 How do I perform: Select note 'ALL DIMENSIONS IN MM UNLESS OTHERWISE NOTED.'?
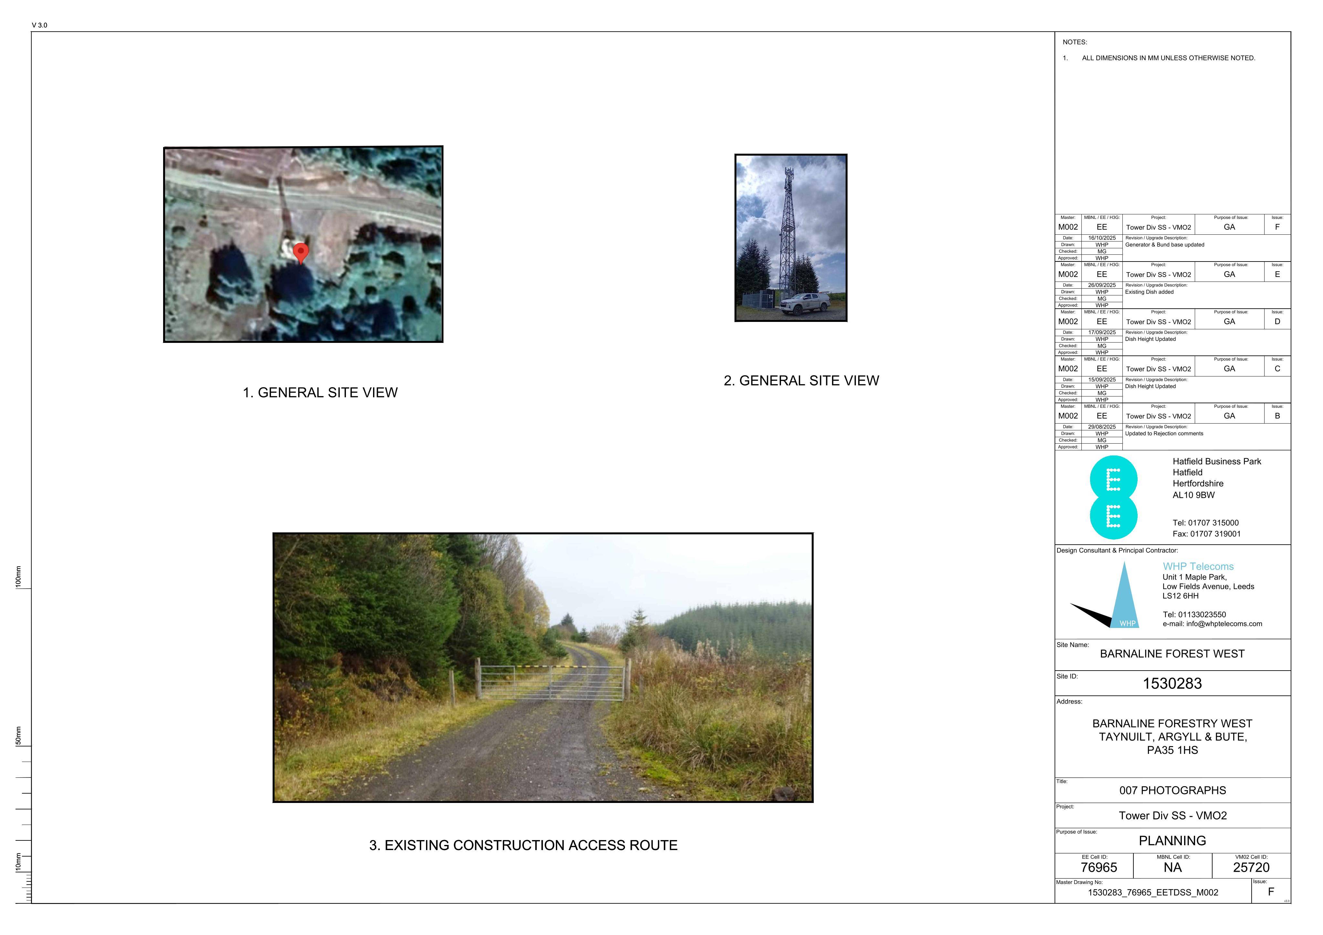[1169, 58]
